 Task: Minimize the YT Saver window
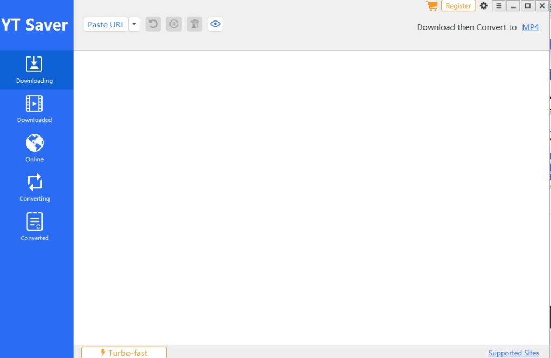[x=513, y=5]
